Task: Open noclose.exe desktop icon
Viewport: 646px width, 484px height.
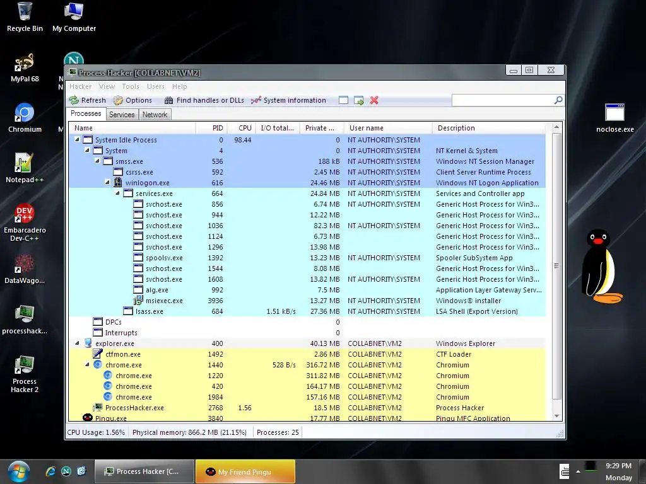Action: click(615, 118)
